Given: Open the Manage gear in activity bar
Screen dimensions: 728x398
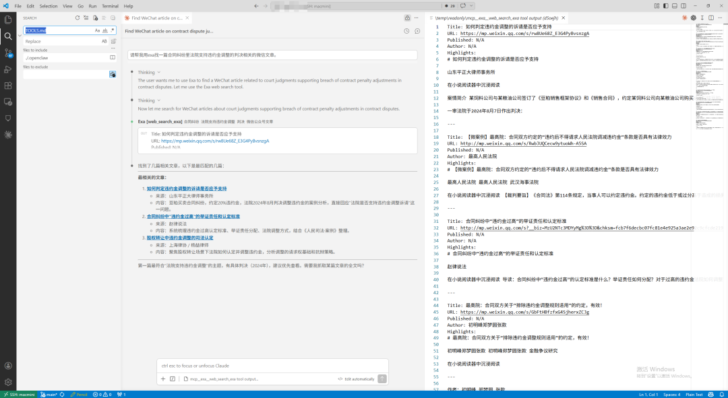Looking at the screenshot, I should pyautogui.click(x=8, y=383).
